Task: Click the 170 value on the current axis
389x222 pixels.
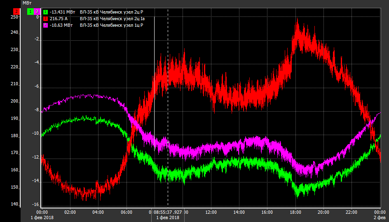Action: pos(14,153)
